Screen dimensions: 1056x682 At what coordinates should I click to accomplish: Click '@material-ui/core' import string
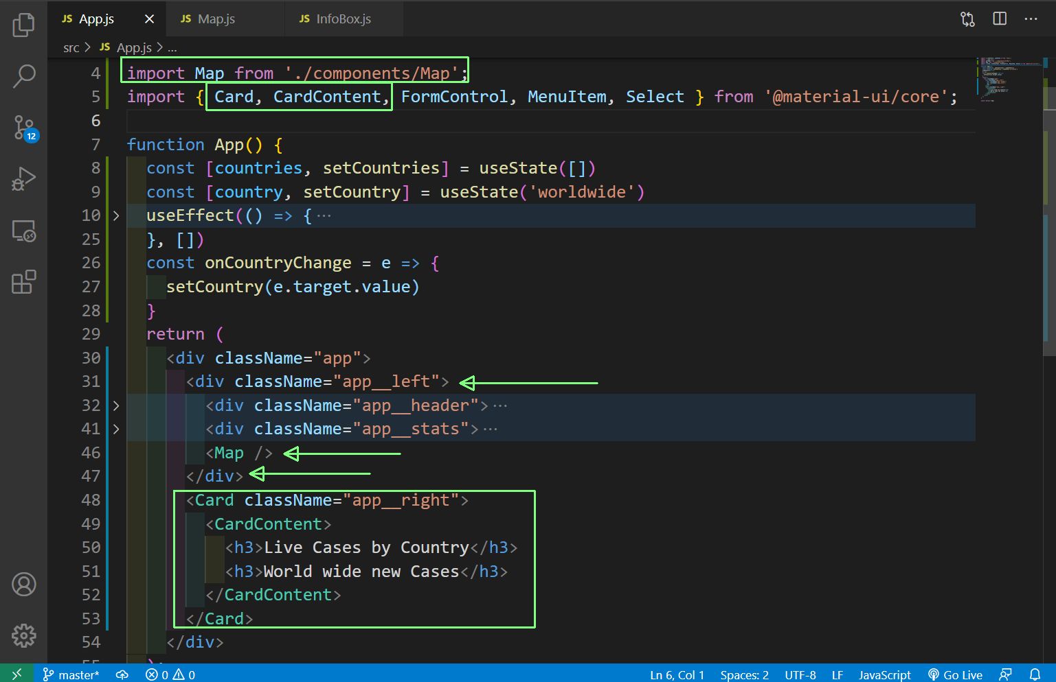click(856, 97)
